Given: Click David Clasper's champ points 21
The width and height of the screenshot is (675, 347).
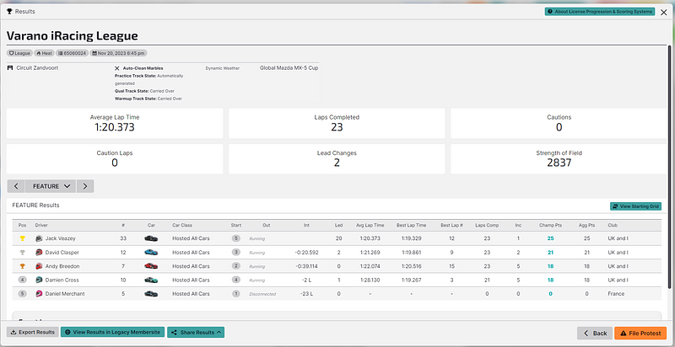Looking at the screenshot, I should tap(550, 252).
